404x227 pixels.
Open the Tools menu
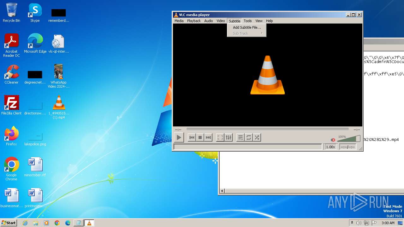(248, 21)
